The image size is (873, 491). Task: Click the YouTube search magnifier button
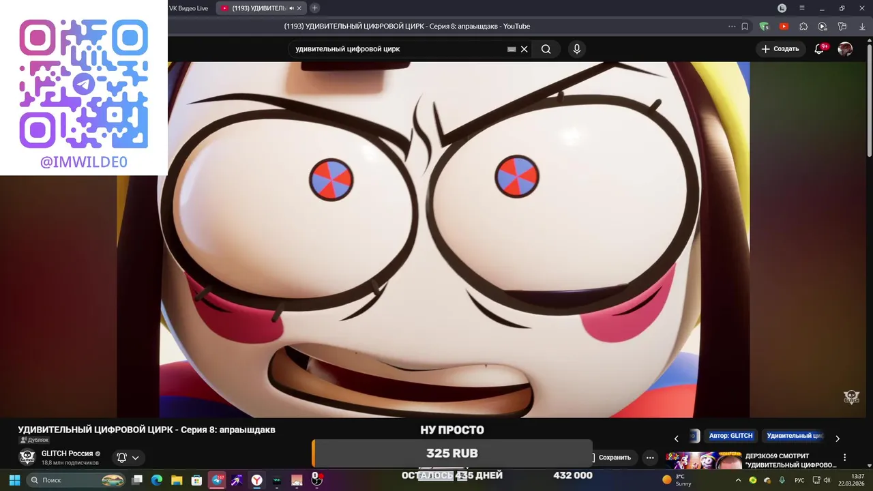tap(546, 49)
